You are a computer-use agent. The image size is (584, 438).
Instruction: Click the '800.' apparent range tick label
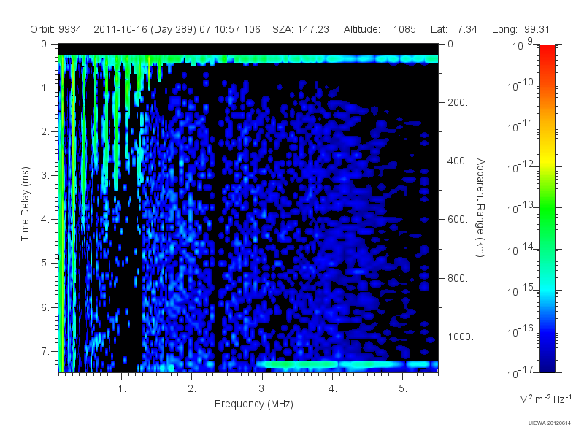tap(458, 278)
